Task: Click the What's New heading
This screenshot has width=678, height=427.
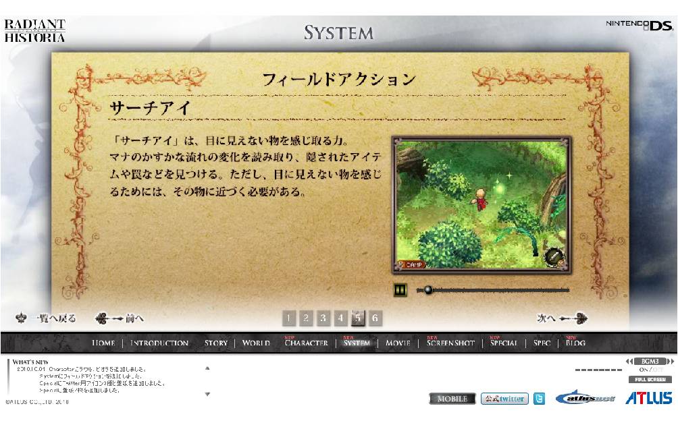Action: (x=30, y=362)
